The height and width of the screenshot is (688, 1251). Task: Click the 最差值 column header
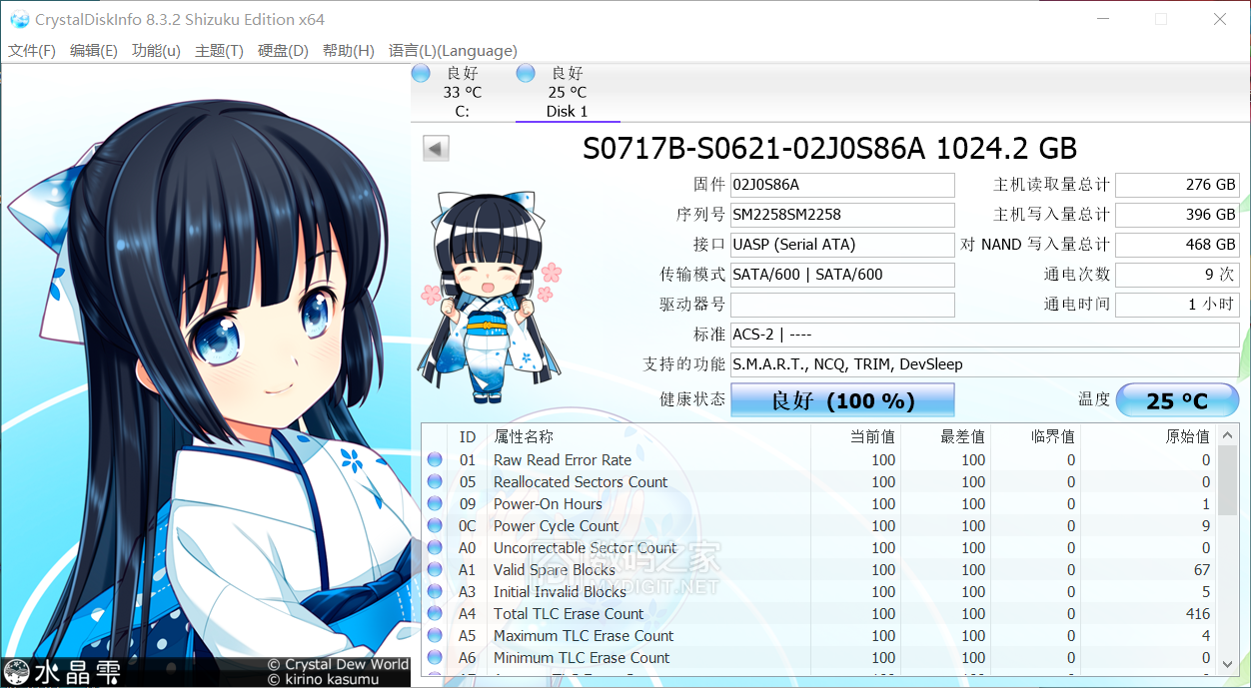click(946, 436)
